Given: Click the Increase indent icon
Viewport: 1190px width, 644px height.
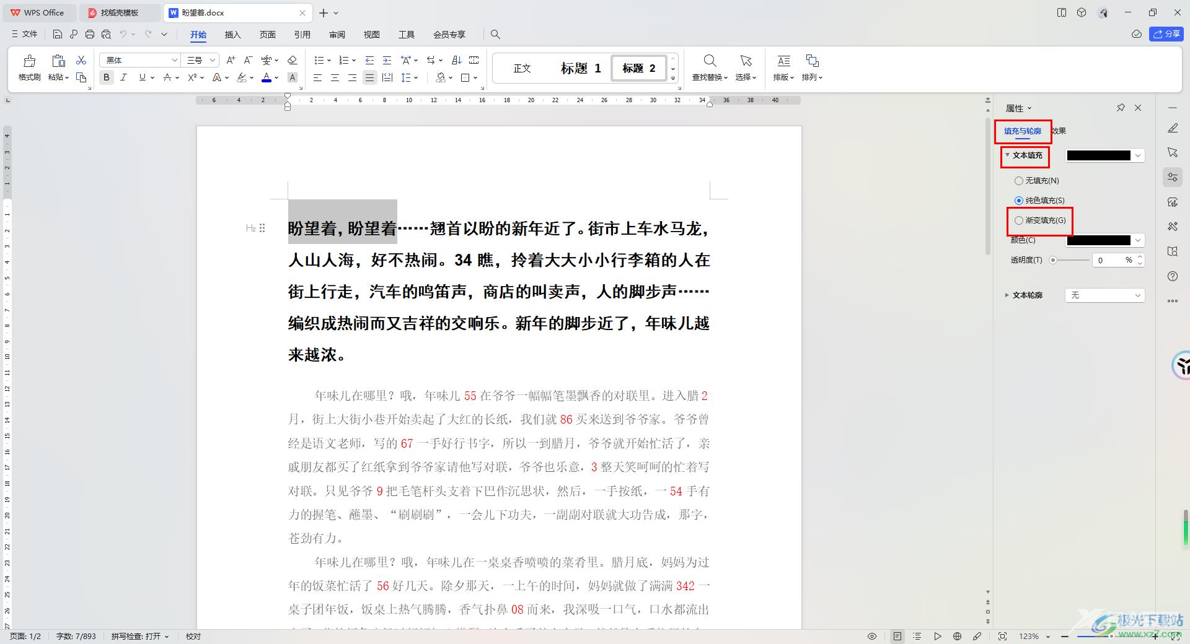Looking at the screenshot, I should tap(387, 60).
